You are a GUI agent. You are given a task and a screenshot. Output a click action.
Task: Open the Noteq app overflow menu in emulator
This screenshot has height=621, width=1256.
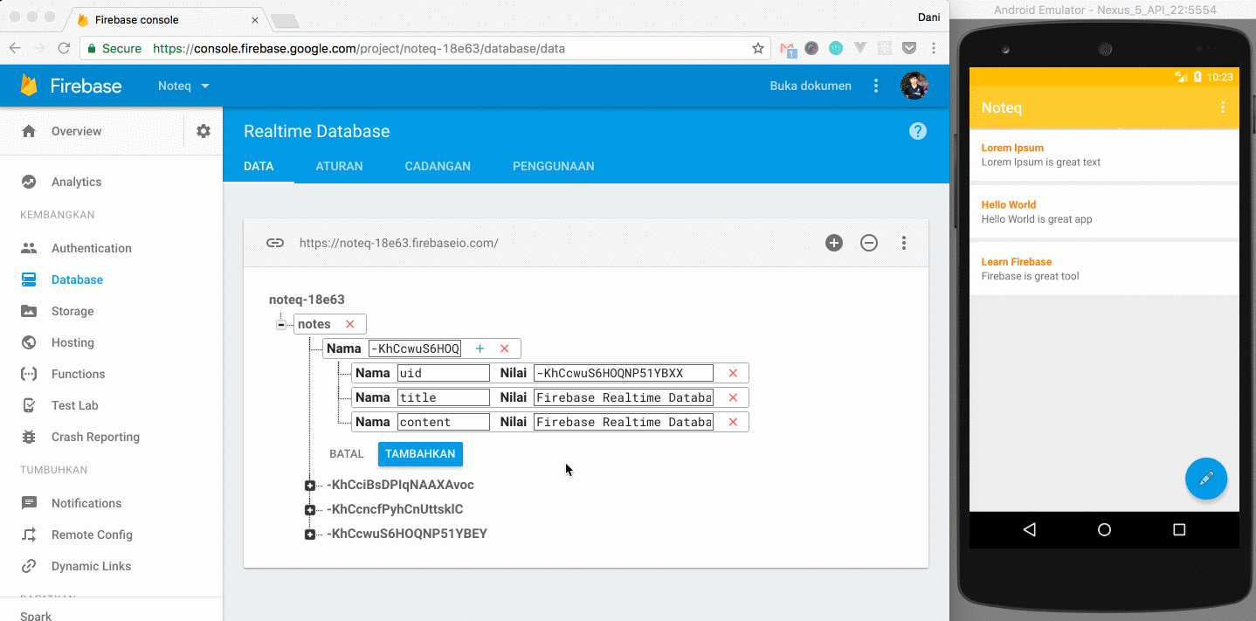[1223, 107]
